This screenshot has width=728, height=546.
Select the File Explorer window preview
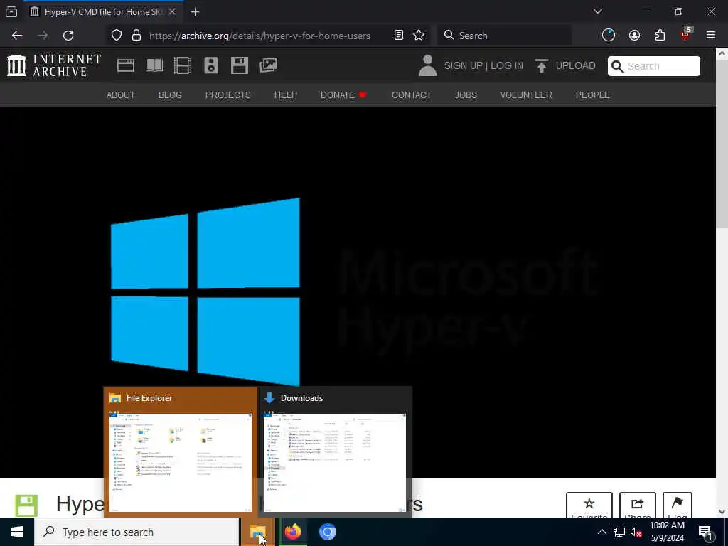point(181,451)
